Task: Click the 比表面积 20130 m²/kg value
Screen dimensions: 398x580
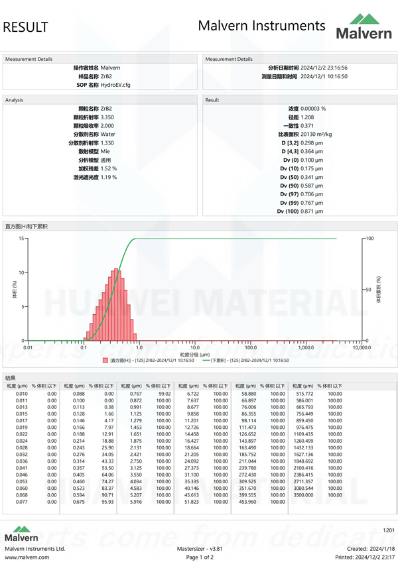Action: point(316,134)
